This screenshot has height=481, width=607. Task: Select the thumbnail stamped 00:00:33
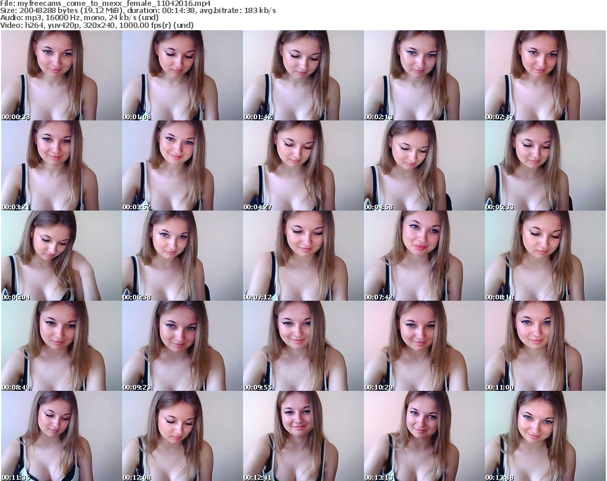pos(61,75)
